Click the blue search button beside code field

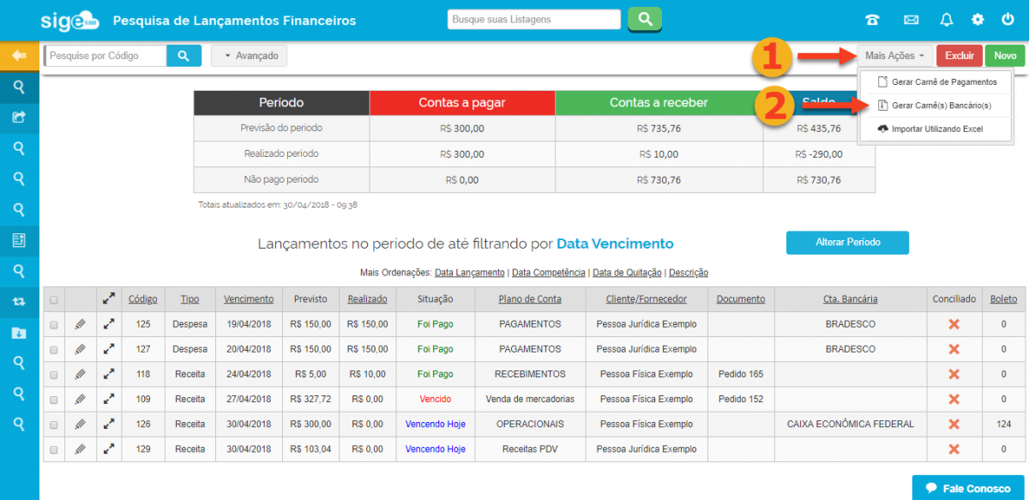[x=184, y=56]
